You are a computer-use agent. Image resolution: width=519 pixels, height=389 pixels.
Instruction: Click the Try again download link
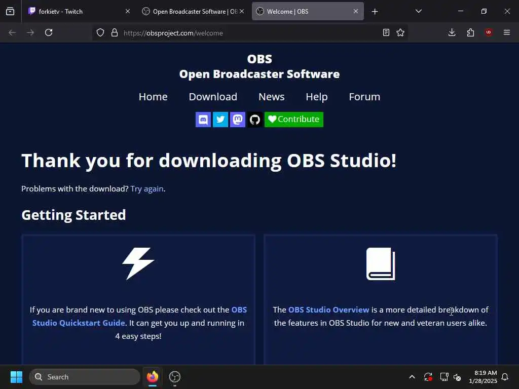[147, 189]
